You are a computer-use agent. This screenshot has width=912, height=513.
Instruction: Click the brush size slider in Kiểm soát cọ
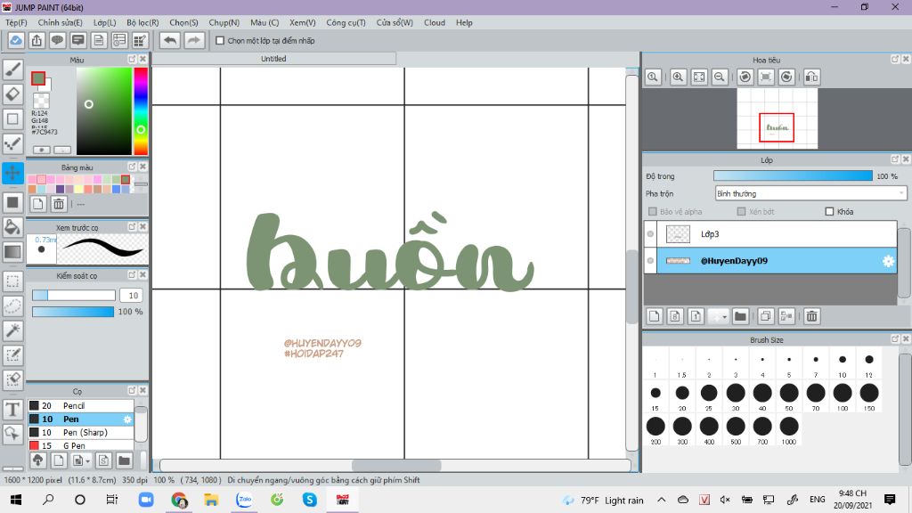(x=74, y=296)
